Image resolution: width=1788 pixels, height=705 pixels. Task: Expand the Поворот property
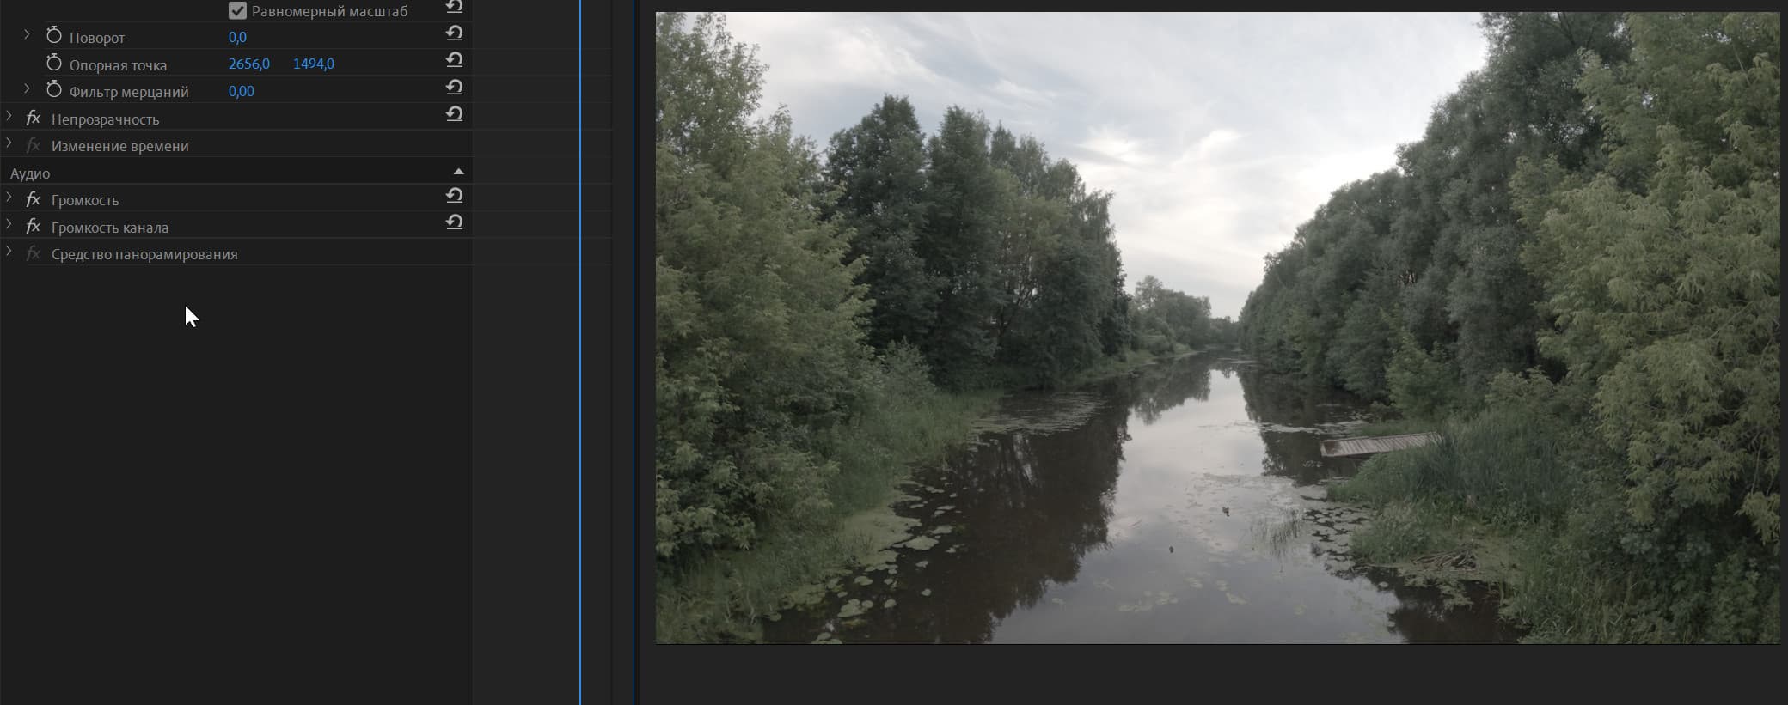[27, 35]
